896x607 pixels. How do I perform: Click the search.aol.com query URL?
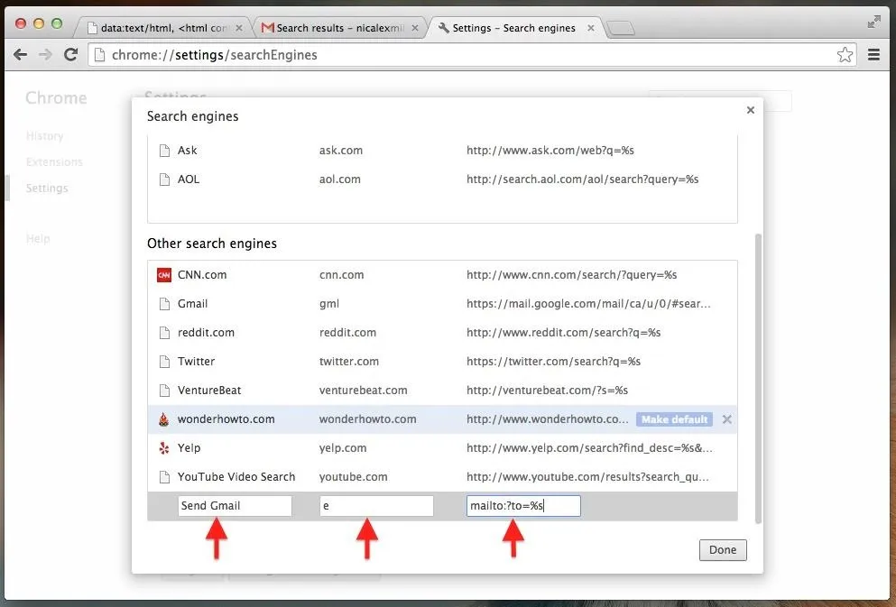pyautogui.click(x=582, y=179)
